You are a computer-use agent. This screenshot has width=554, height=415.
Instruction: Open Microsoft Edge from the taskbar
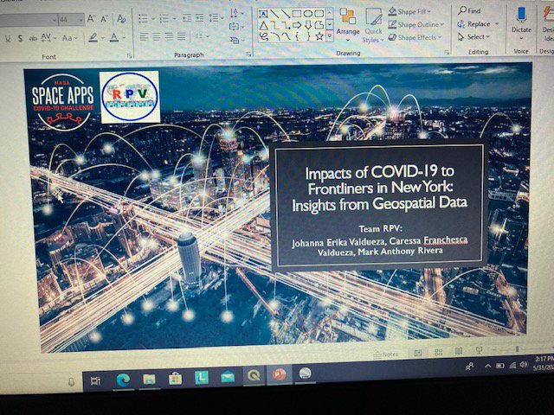pyautogui.click(x=123, y=378)
